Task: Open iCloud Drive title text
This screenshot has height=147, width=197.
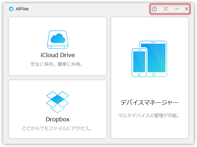Action: [58, 55]
